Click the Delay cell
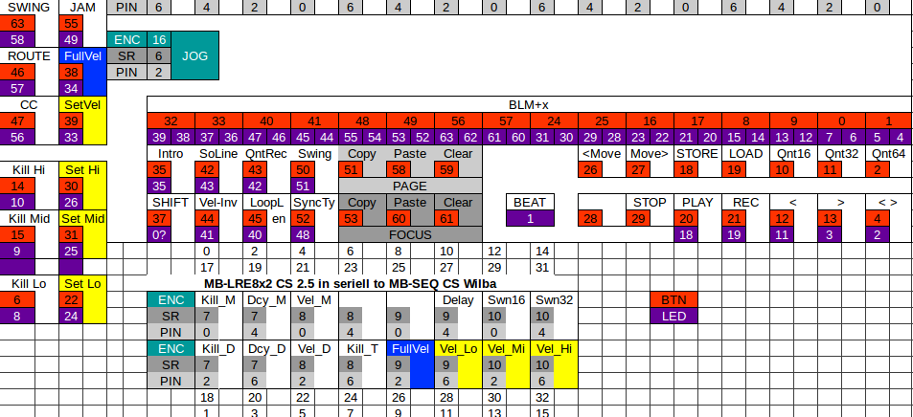 (458, 299)
